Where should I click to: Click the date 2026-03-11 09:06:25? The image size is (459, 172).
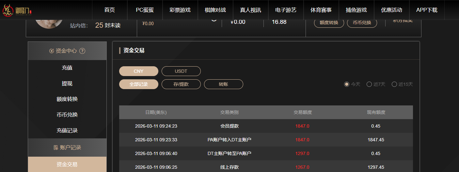[x=156, y=167]
